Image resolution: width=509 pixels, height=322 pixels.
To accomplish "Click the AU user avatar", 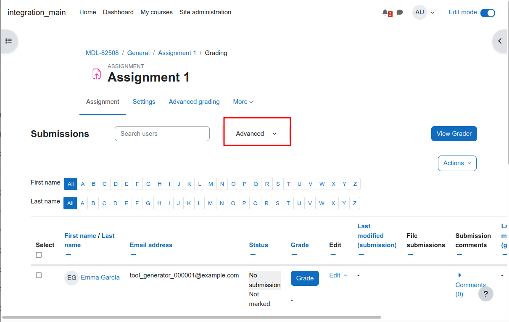I will (419, 12).
